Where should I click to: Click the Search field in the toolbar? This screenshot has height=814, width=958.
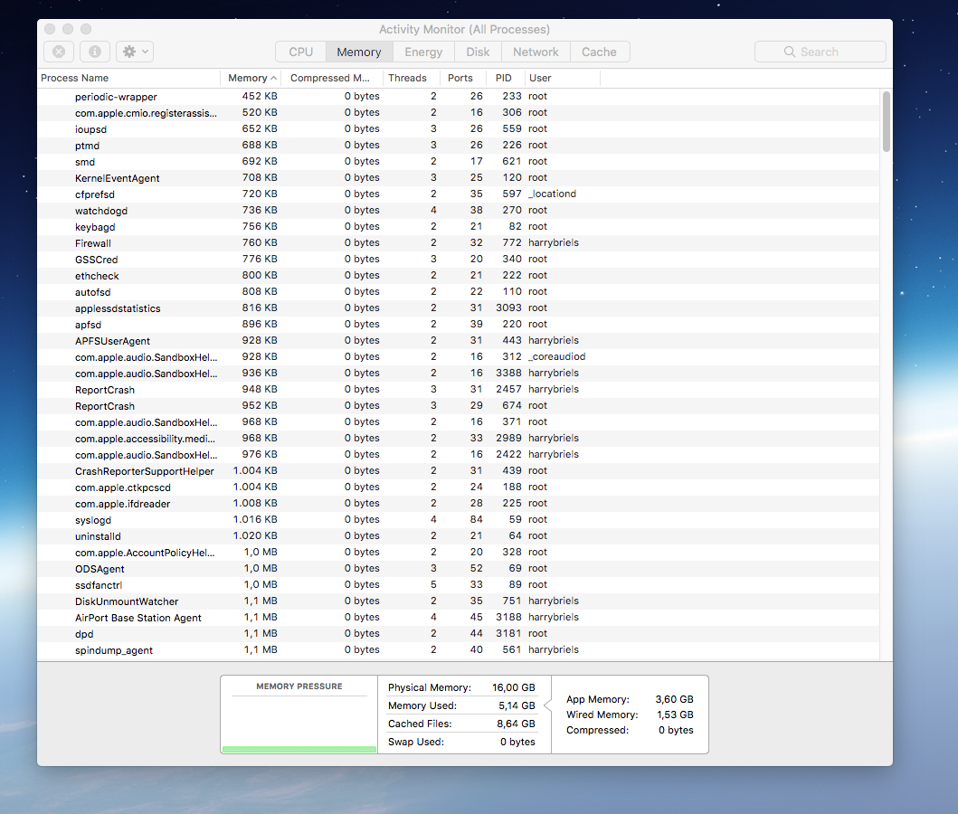coord(820,52)
